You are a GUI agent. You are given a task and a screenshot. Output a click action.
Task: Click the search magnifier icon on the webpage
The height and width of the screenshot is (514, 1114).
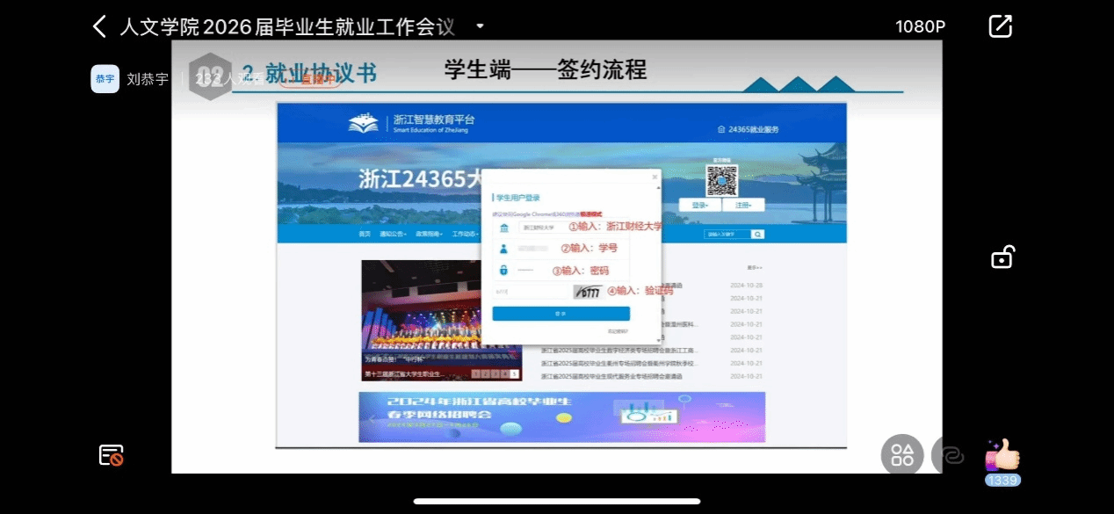click(x=757, y=235)
